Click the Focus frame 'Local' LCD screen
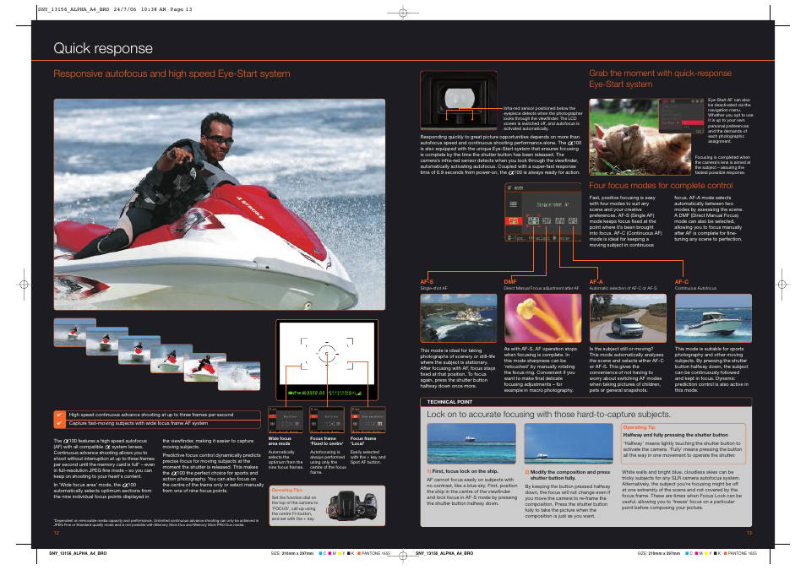The image size is (806, 570). (x=368, y=421)
